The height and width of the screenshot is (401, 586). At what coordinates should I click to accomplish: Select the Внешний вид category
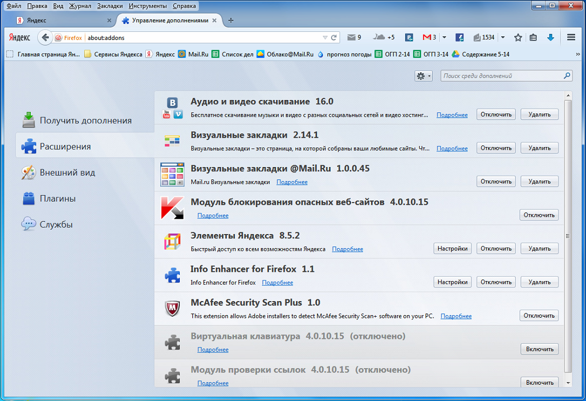85,172
